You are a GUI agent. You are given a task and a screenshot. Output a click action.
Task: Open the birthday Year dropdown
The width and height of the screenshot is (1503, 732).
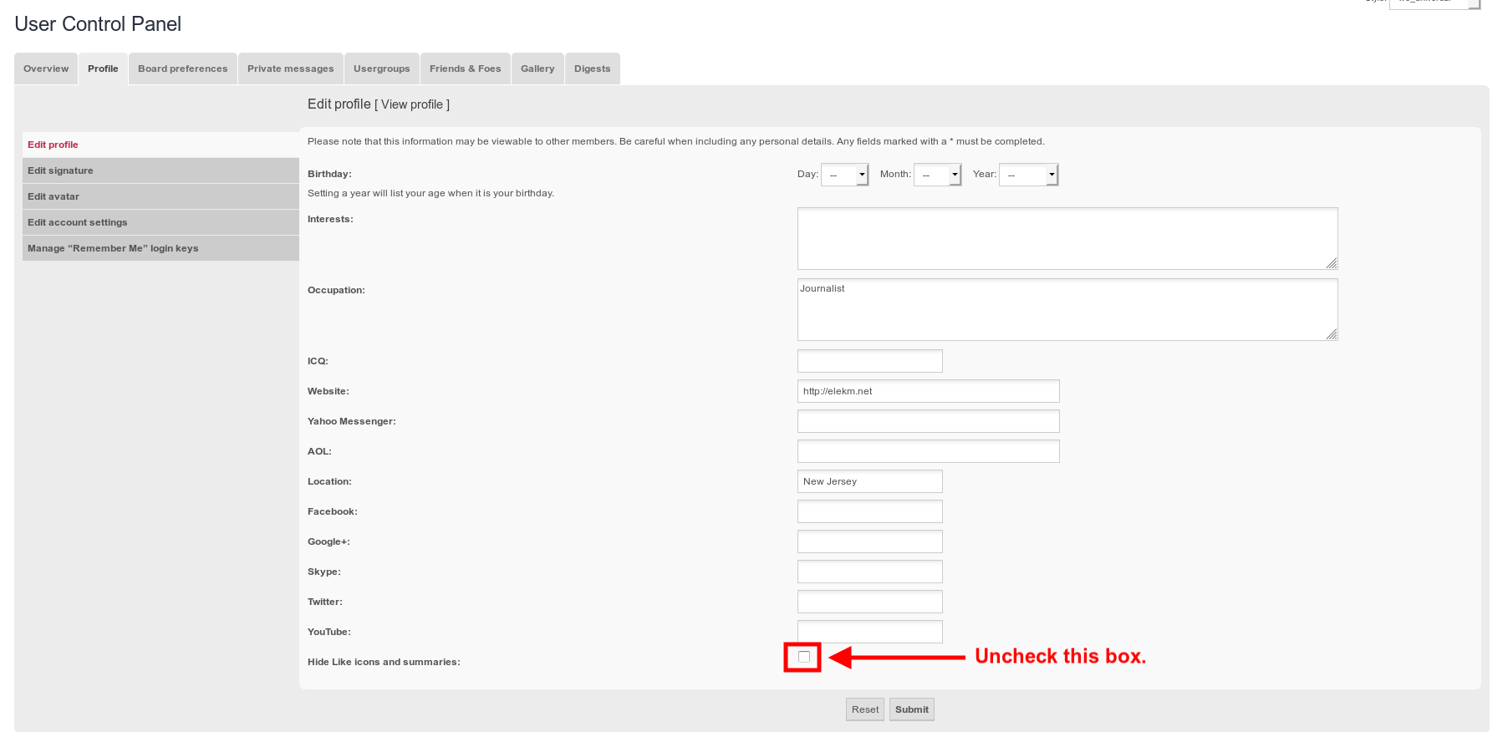[1028, 175]
